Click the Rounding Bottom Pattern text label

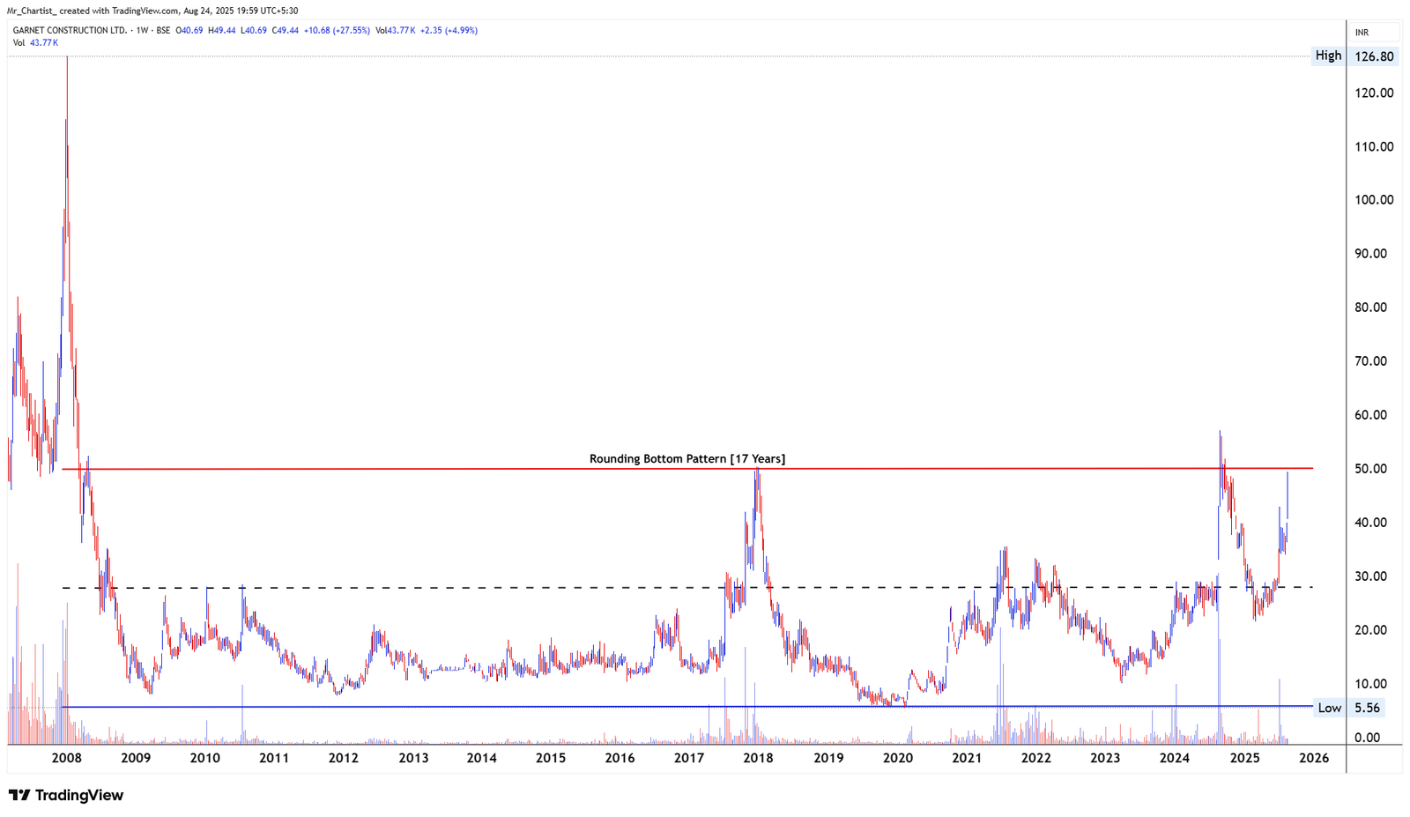pos(687,458)
